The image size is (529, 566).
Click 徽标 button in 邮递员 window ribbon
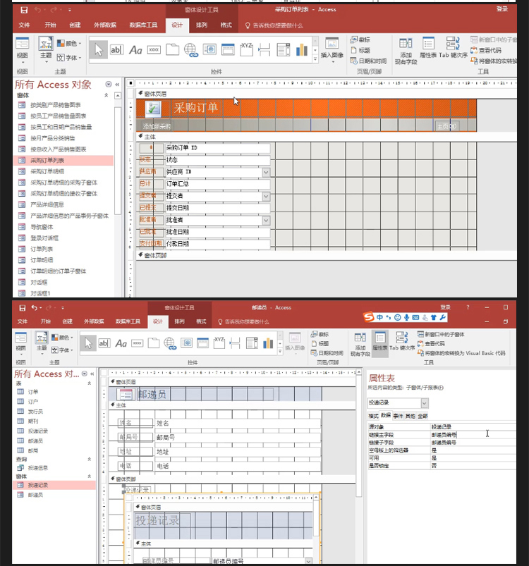click(x=320, y=334)
